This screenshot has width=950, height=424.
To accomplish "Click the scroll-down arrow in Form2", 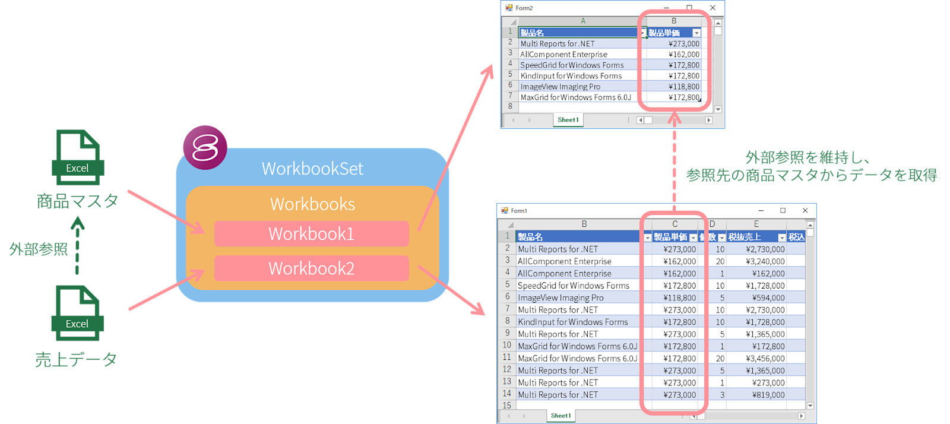I will 718,109.
